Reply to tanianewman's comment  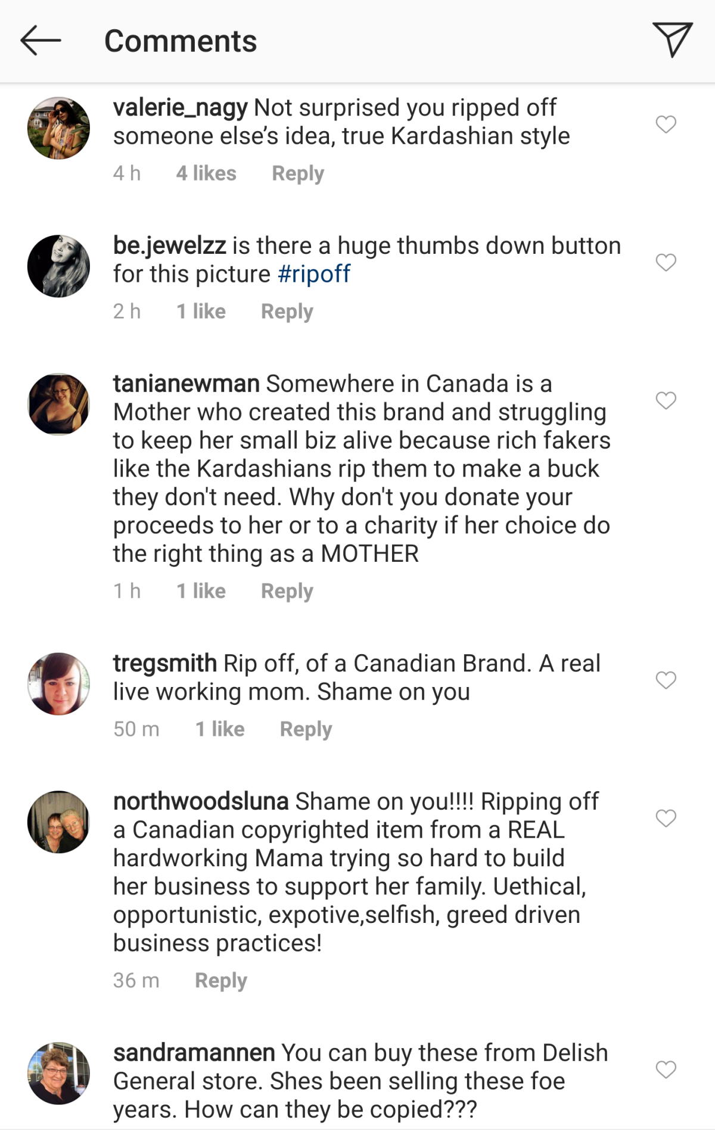(287, 590)
